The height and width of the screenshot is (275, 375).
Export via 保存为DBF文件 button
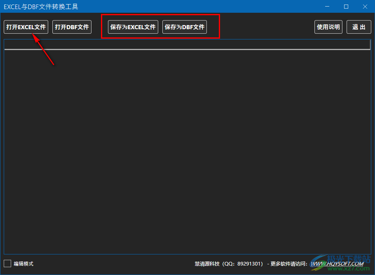[x=184, y=27]
